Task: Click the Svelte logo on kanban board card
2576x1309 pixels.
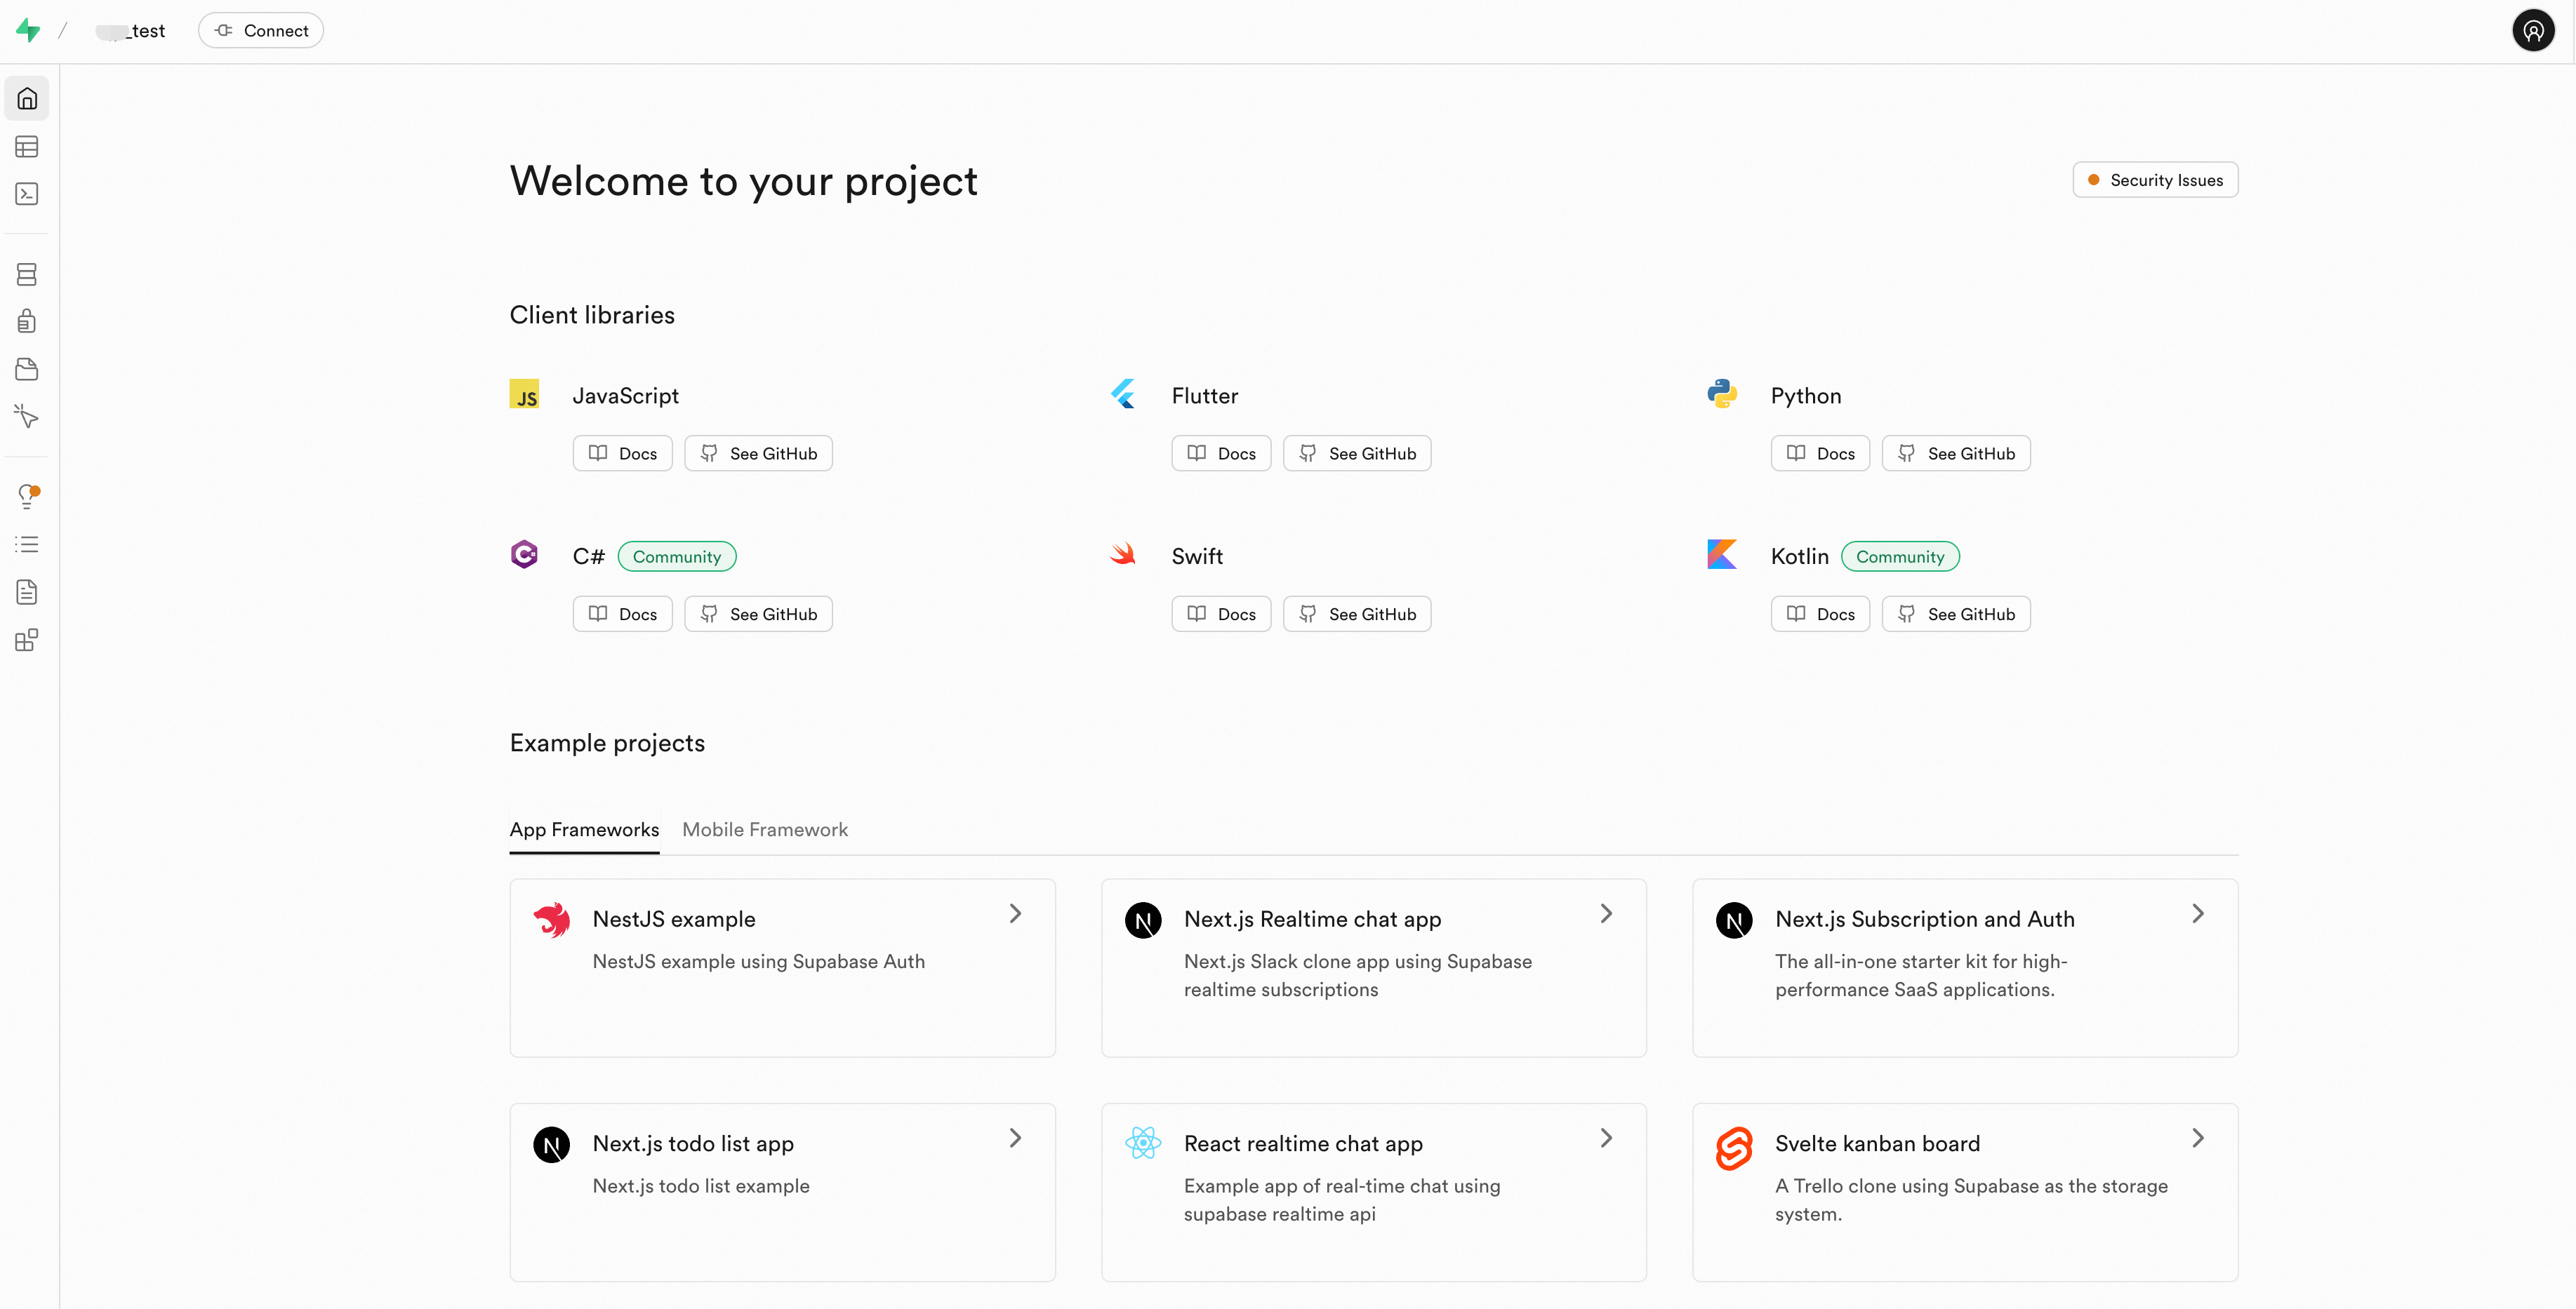Action: pos(1734,1149)
